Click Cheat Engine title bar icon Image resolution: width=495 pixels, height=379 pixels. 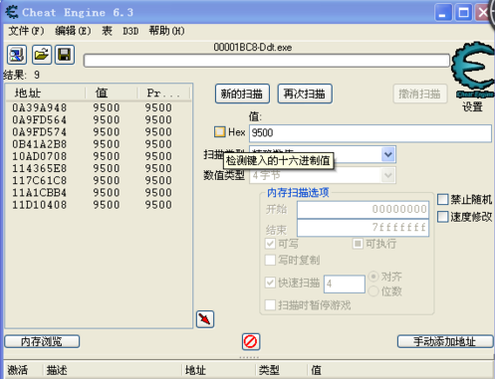[12, 12]
